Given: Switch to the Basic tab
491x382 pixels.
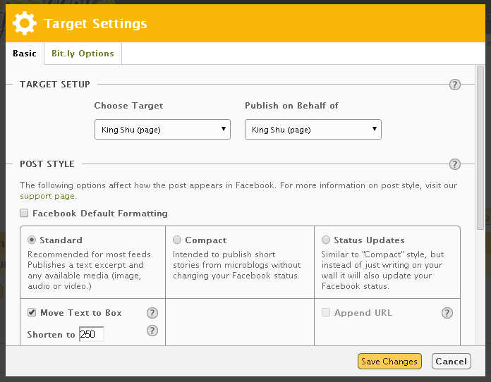Looking at the screenshot, I should coord(25,54).
